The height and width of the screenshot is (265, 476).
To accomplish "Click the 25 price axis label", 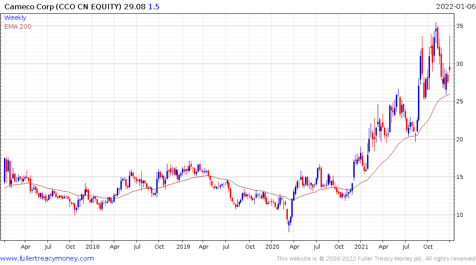I will point(460,102).
